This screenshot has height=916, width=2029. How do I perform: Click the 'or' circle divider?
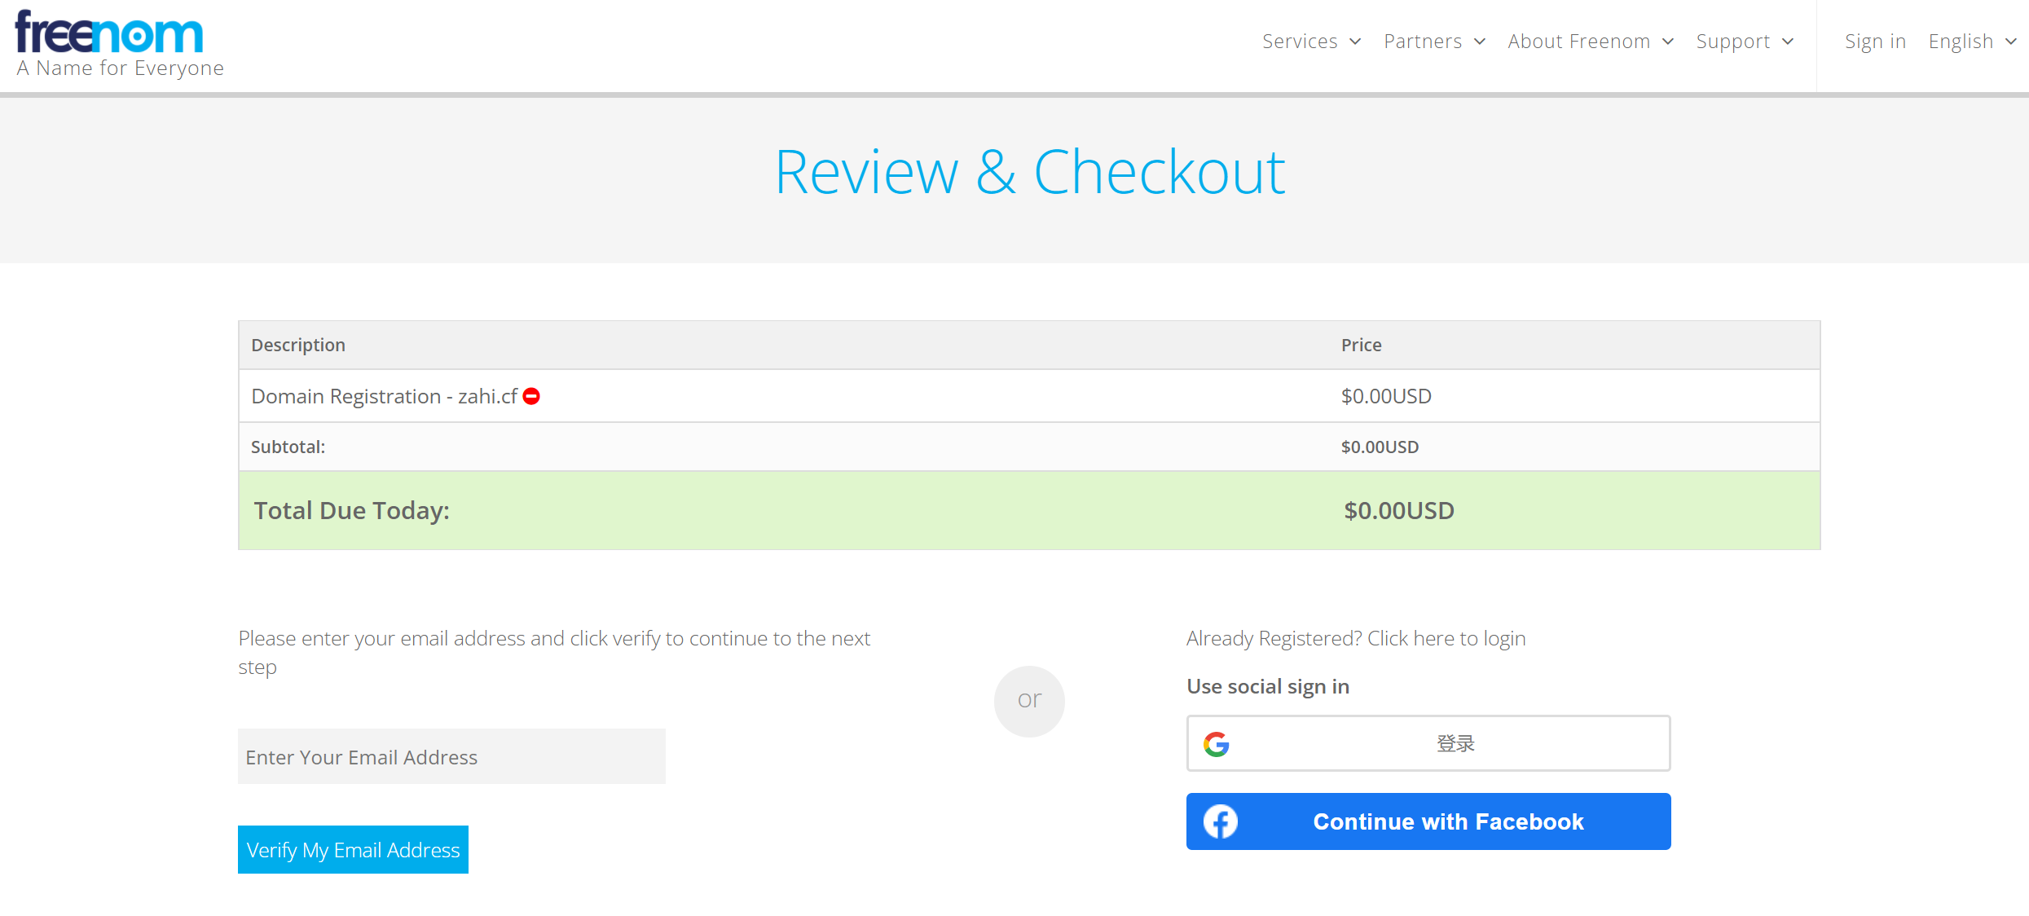(x=1029, y=701)
